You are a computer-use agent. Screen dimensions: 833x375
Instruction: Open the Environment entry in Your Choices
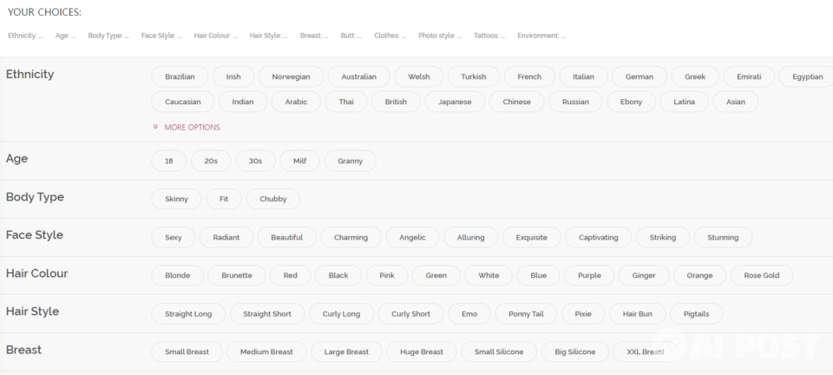coord(541,36)
